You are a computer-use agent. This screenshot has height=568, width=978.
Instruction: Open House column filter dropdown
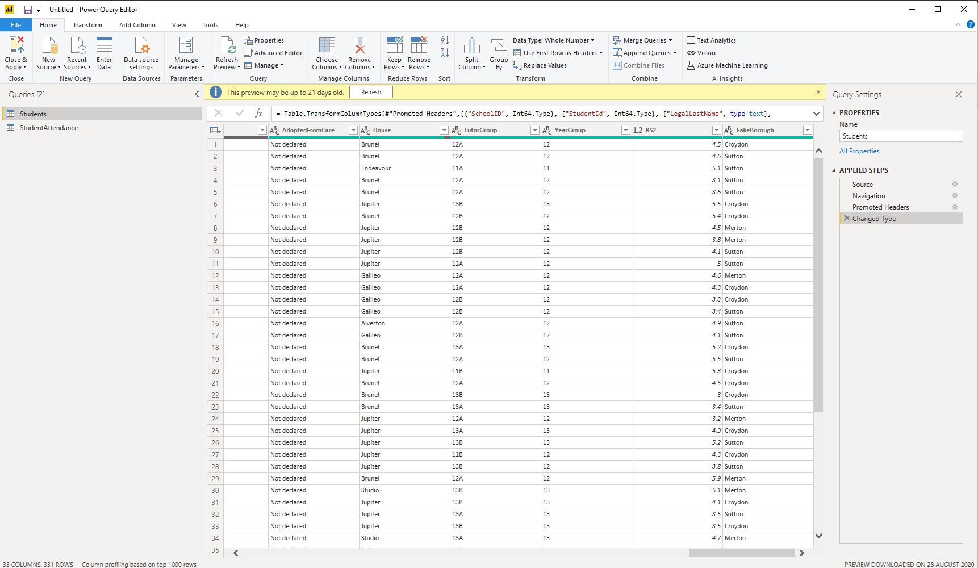[x=444, y=130]
